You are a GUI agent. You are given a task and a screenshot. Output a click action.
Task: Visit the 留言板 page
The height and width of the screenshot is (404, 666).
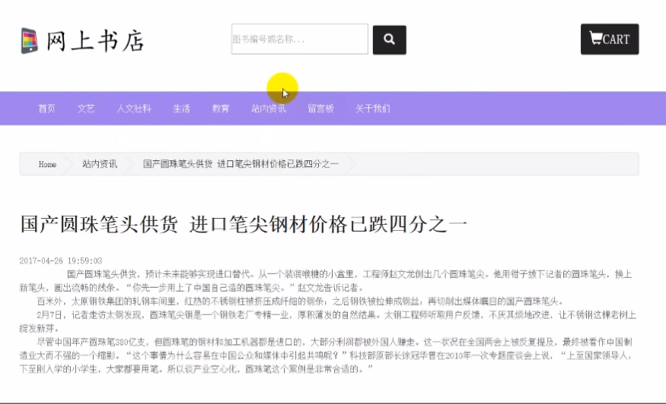point(320,109)
